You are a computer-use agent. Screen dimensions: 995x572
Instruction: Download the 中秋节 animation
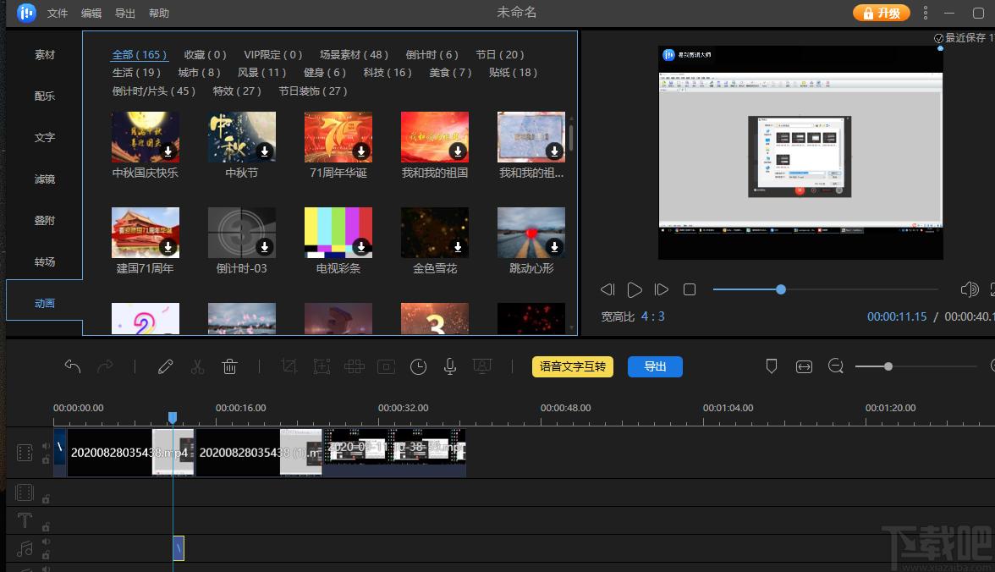tap(265, 151)
